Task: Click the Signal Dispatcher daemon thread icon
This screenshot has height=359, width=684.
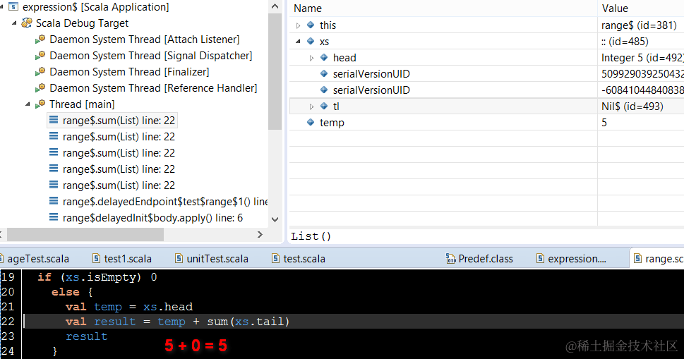Action: tap(40, 55)
